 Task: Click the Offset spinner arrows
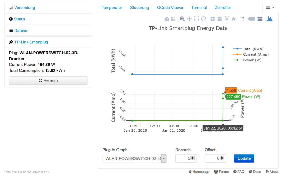[x=221, y=158]
